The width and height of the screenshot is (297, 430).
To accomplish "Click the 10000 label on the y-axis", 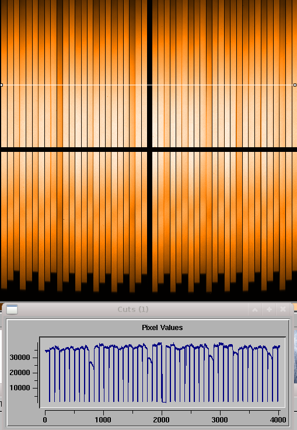I will [x=19, y=388].
